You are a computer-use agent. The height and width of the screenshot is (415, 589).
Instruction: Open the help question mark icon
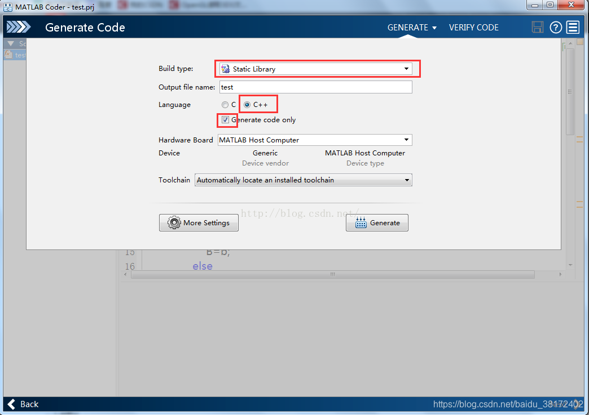[556, 27]
